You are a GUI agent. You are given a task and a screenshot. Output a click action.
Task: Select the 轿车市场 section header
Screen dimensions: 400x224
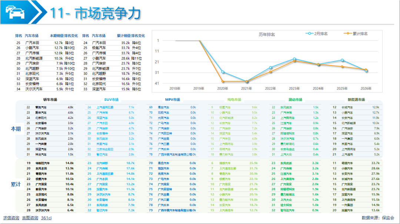point(50,100)
